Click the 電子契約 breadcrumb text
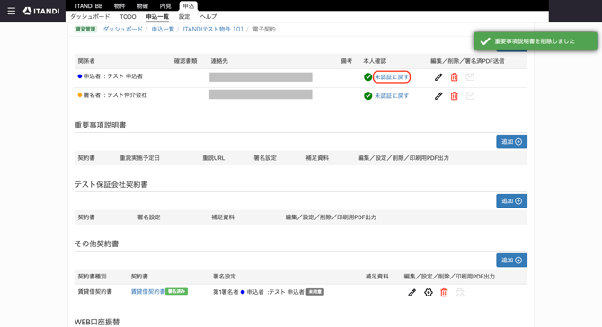This screenshot has height=327, width=602. click(264, 29)
